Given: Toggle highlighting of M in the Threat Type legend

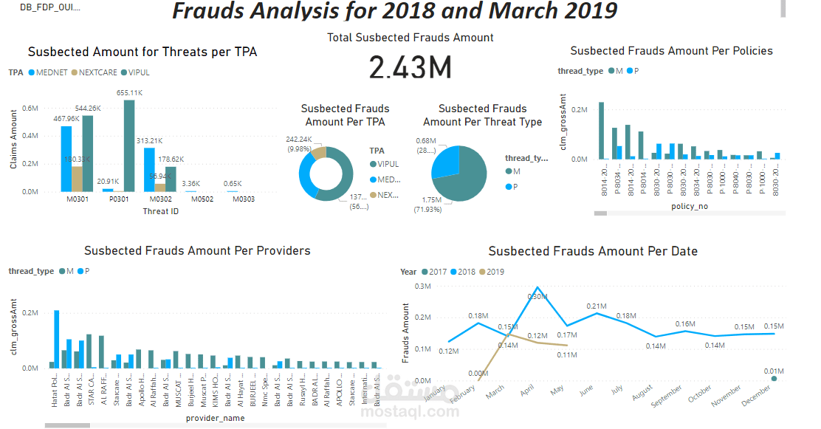Looking at the screenshot, I should tap(509, 171).
